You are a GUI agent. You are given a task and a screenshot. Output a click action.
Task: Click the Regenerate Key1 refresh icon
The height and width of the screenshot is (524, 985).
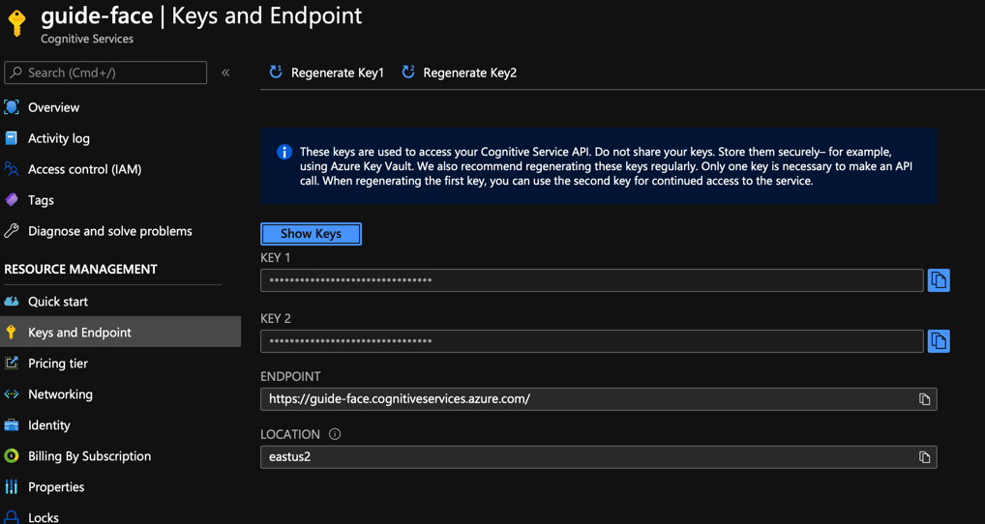coord(275,73)
